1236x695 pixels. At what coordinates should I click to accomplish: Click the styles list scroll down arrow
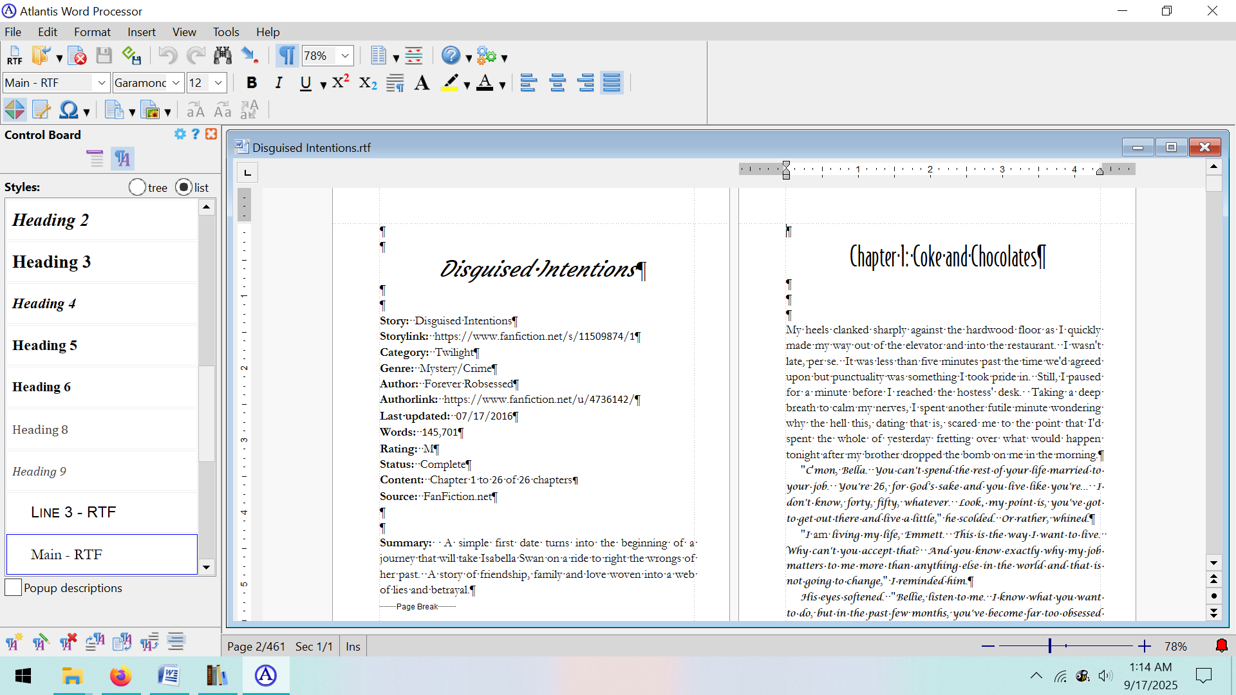(x=206, y=567)
